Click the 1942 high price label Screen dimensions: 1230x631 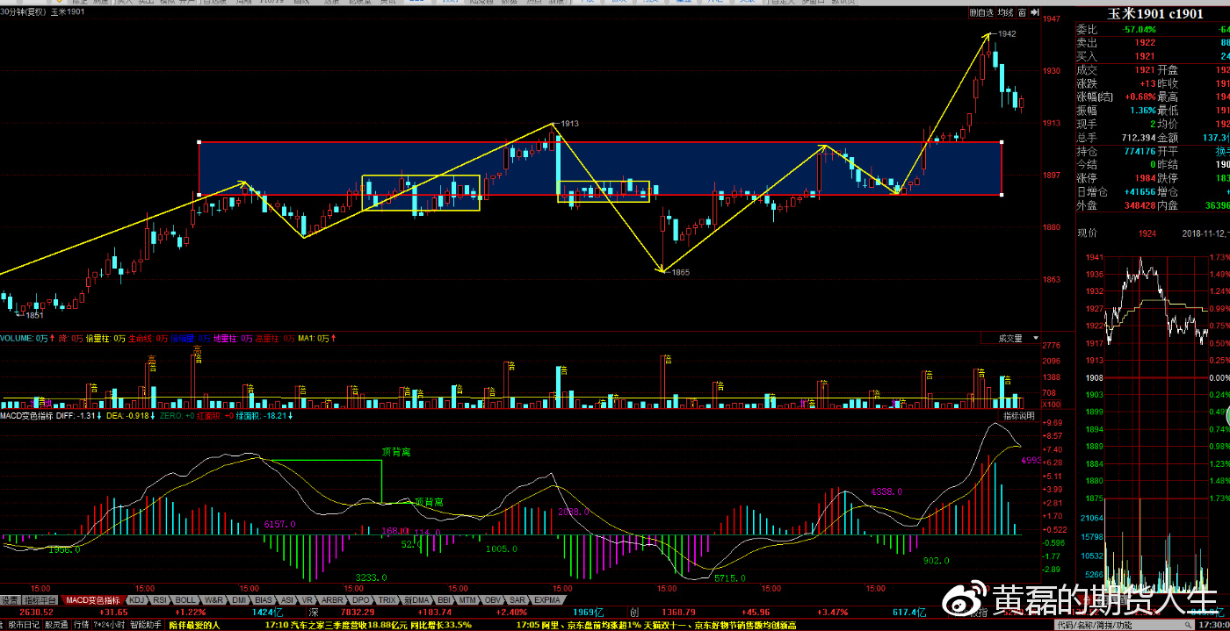[1008, 34]
